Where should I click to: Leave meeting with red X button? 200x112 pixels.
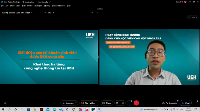[136, 103]
